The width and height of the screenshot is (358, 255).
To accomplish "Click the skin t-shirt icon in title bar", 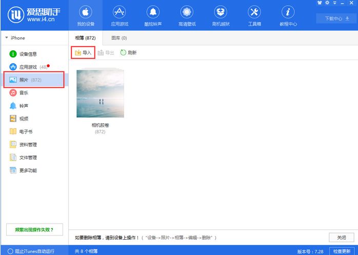I will 319,3.
